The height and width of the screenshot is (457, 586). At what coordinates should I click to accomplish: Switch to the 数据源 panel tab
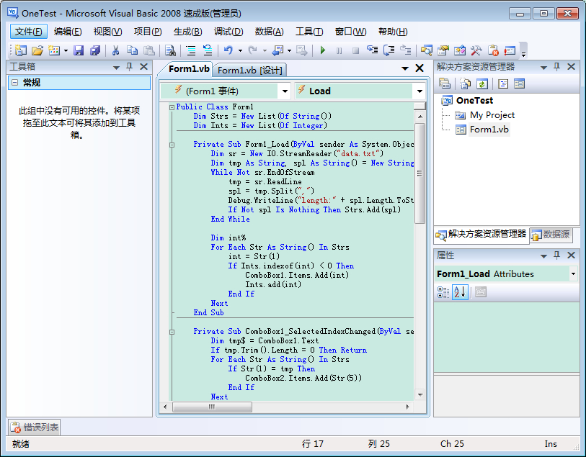[551, 235]
